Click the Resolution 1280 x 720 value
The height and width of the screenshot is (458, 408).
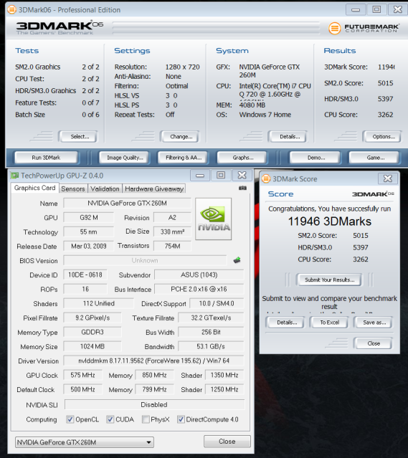(x=183, y=67)
